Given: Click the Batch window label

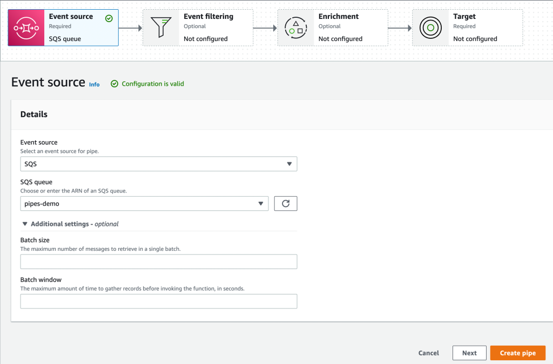Looking at the screenshot, I should (41, 279).
